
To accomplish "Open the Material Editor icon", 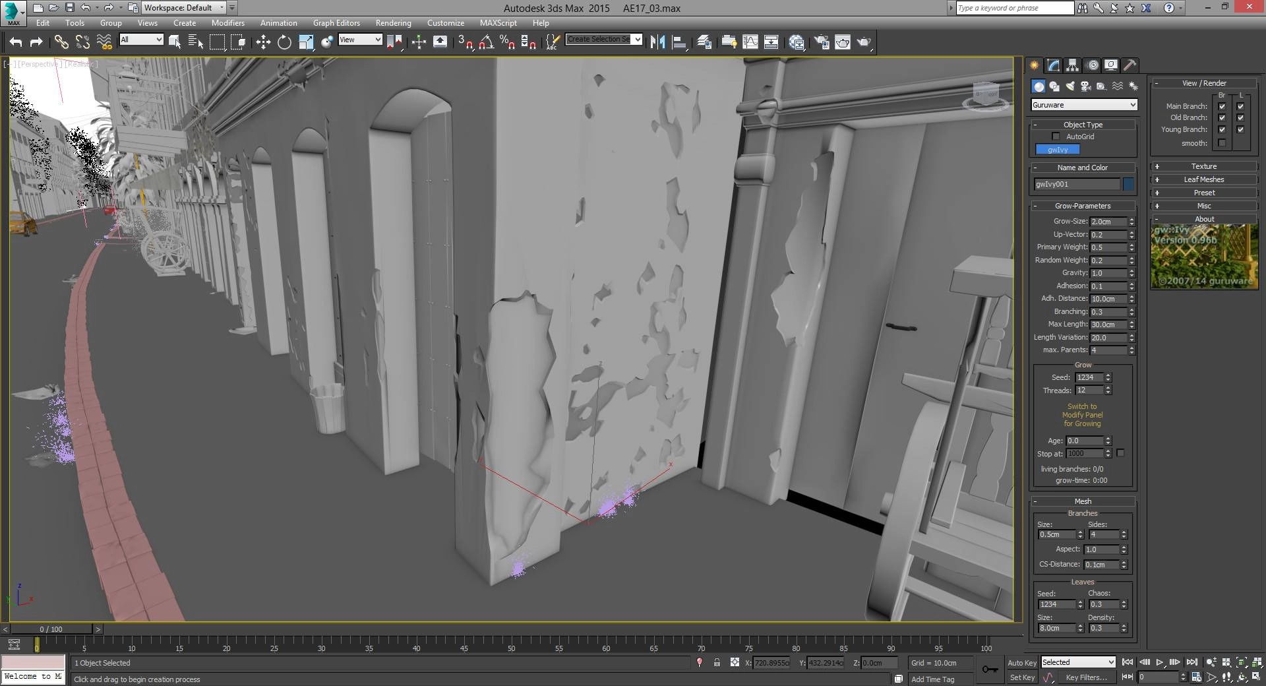I will coord(796,42).
